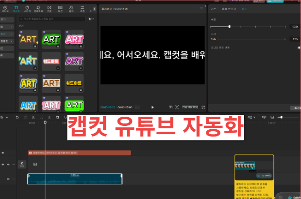Viewport: 301px width, 199px height.
Task: Hide the main video track eye icon
Action: [x=3, y=165]
